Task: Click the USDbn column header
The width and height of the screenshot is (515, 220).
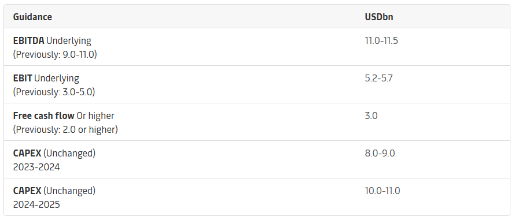Action: (x=379, y=17)
